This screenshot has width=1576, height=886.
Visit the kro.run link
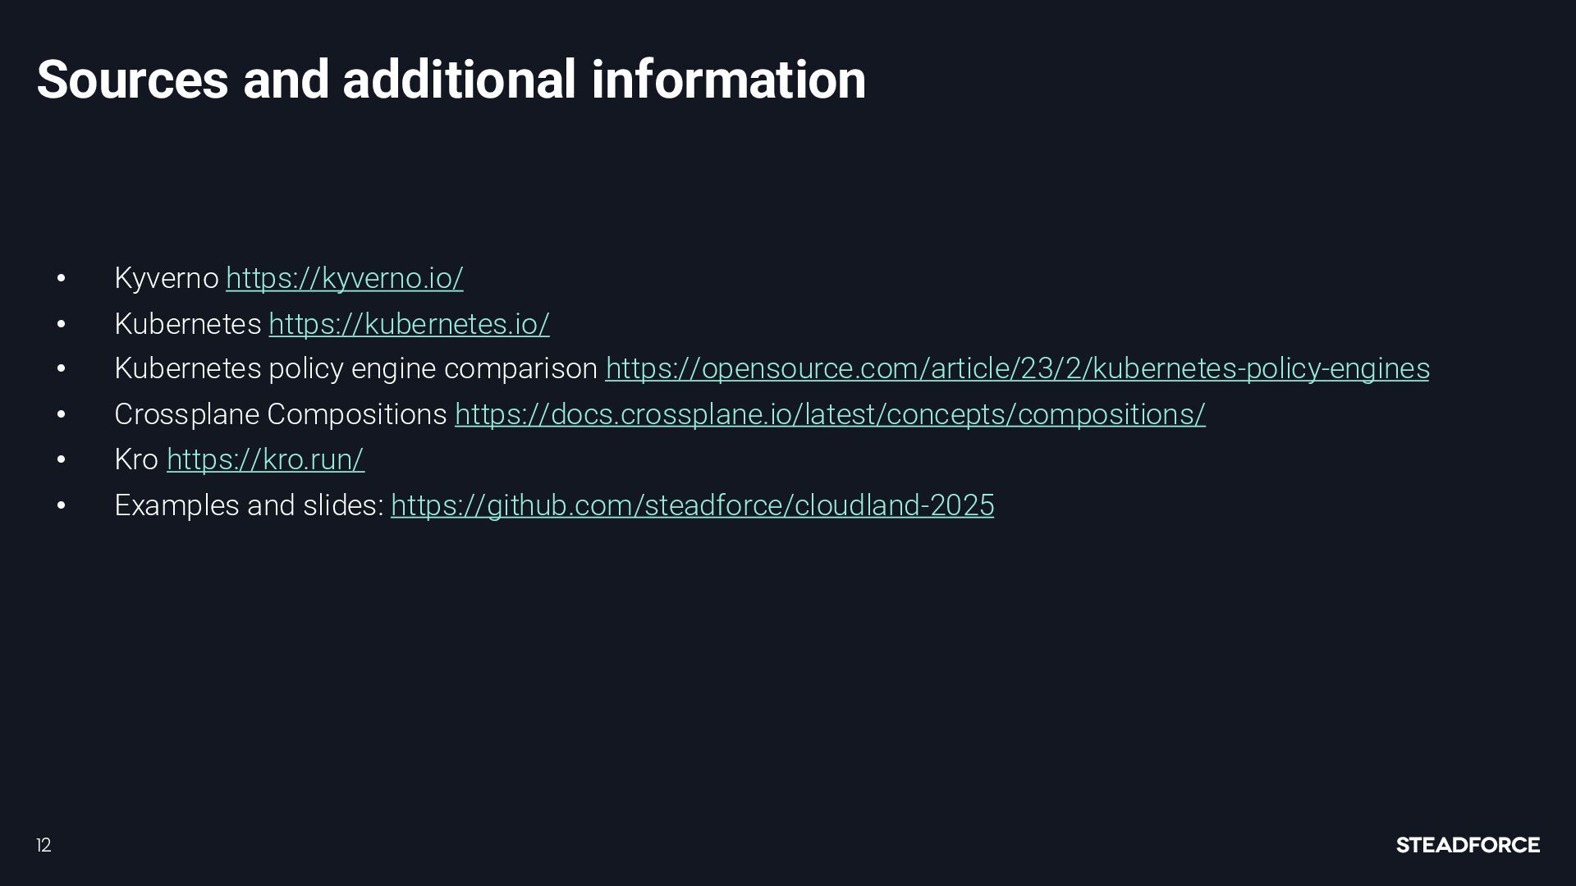(x=265, y=459)
